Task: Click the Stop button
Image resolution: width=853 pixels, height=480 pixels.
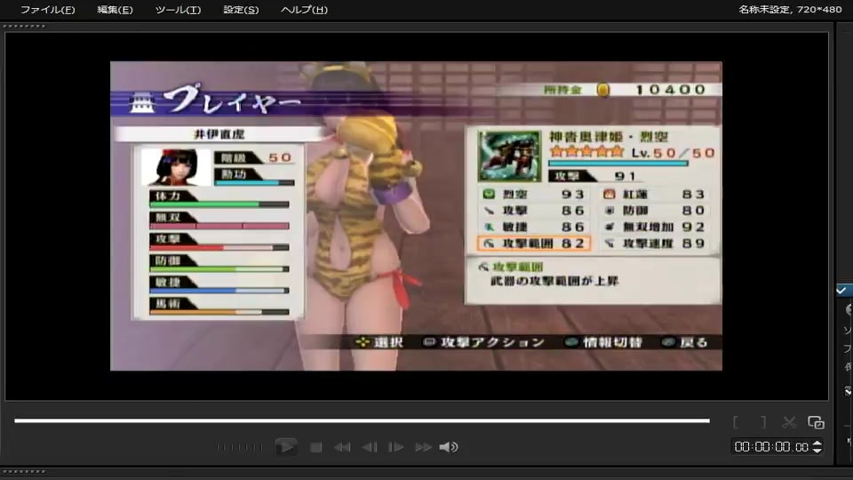Action: click(x=315, y=447)
